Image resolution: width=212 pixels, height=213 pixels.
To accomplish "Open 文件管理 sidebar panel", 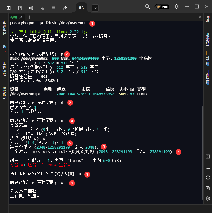I will (4, 28).
